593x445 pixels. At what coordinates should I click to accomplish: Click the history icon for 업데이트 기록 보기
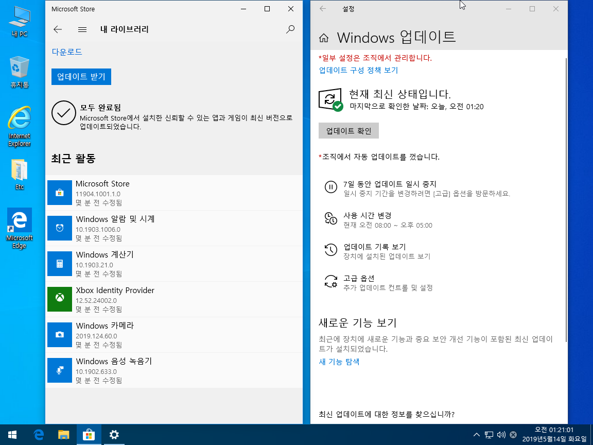[x=330, y=250]
